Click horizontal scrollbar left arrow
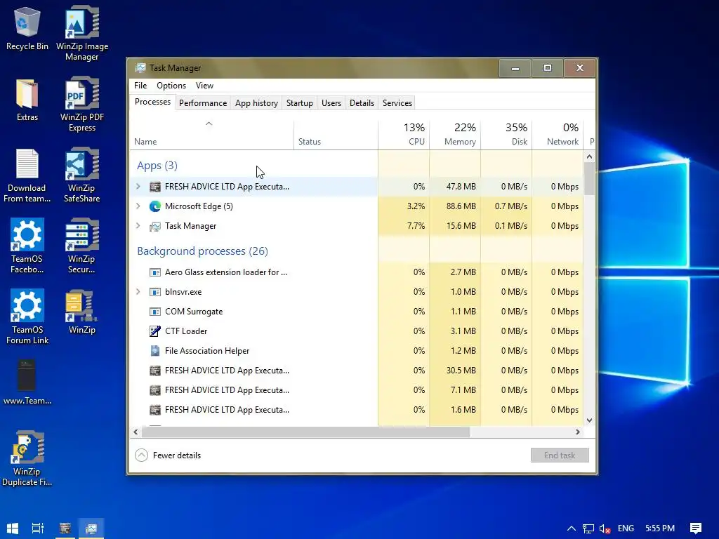This screenshot has height=539, width=719. point(136,432)
